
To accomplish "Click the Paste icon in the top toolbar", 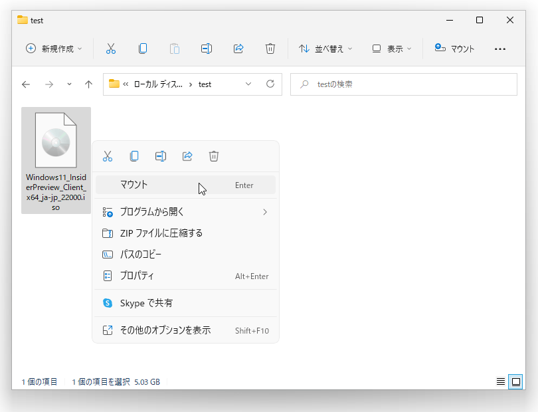I will click(175, 49).
